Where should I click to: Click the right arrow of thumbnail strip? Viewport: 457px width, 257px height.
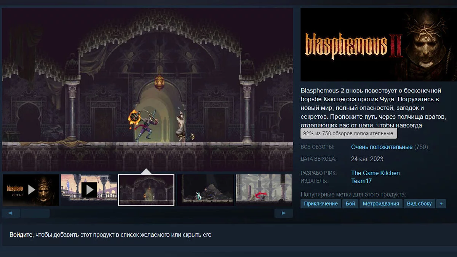[x=284, y=213]
